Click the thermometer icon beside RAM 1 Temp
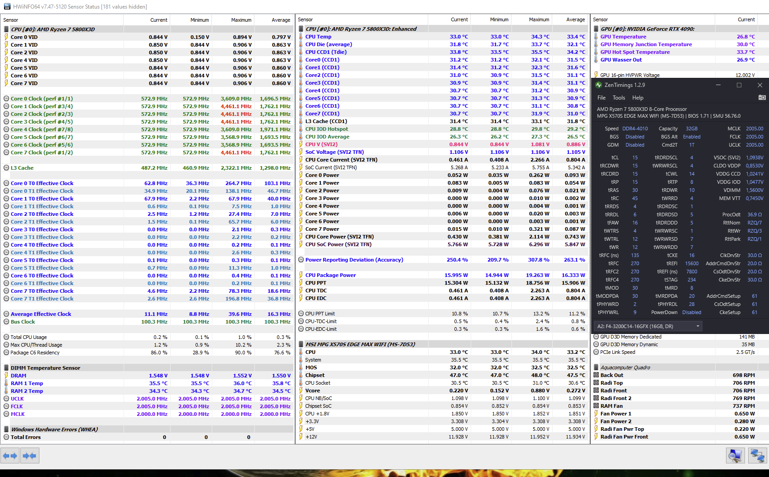769x477 pixels. tap(6, 383)
